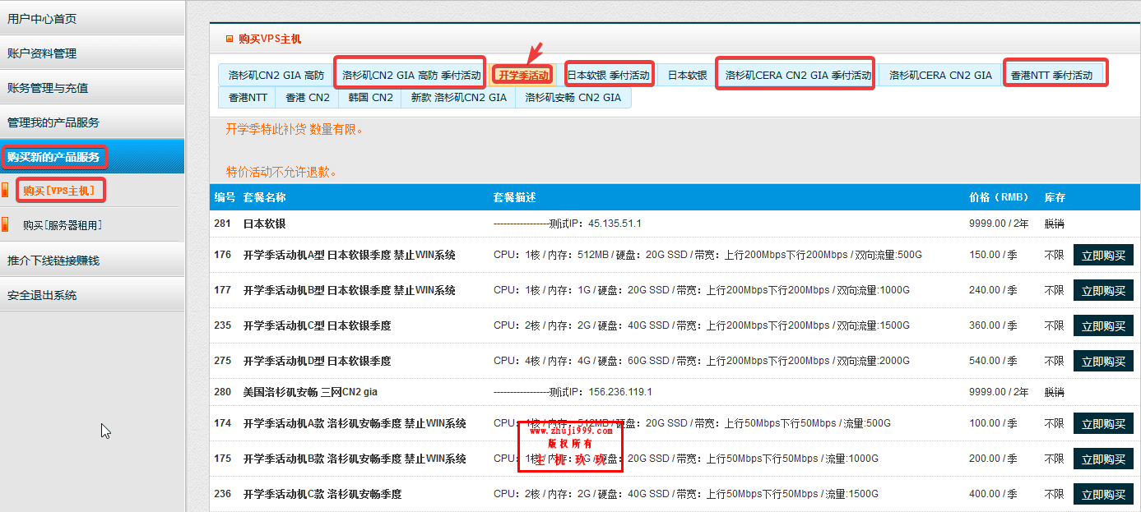1141x512 pixels.
Task: Click 开学季活动机C款 洛杉矶安畅季度 package name
Action: click(322, 494)
